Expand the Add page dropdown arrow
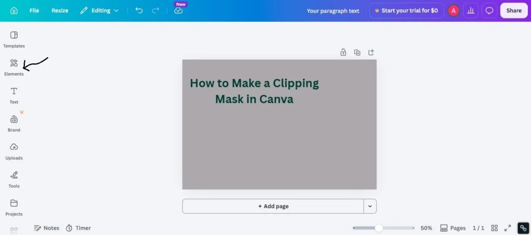This screenshot has height=235, width=531. pos(370,206)
